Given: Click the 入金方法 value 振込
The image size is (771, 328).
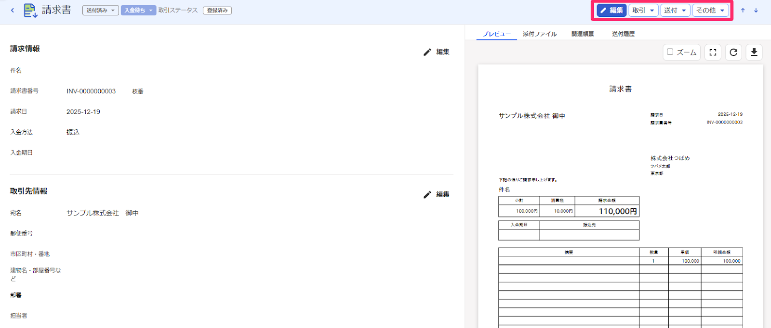Looking at the screenshot, I should tap(73, 132).
